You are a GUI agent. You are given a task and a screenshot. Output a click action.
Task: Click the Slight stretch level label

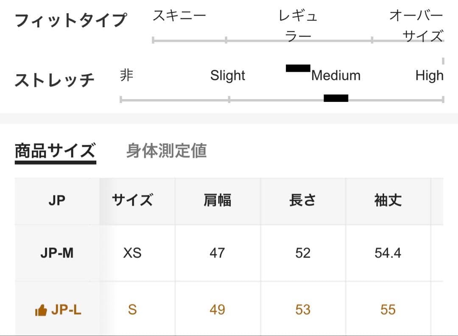tap(228, 76)
